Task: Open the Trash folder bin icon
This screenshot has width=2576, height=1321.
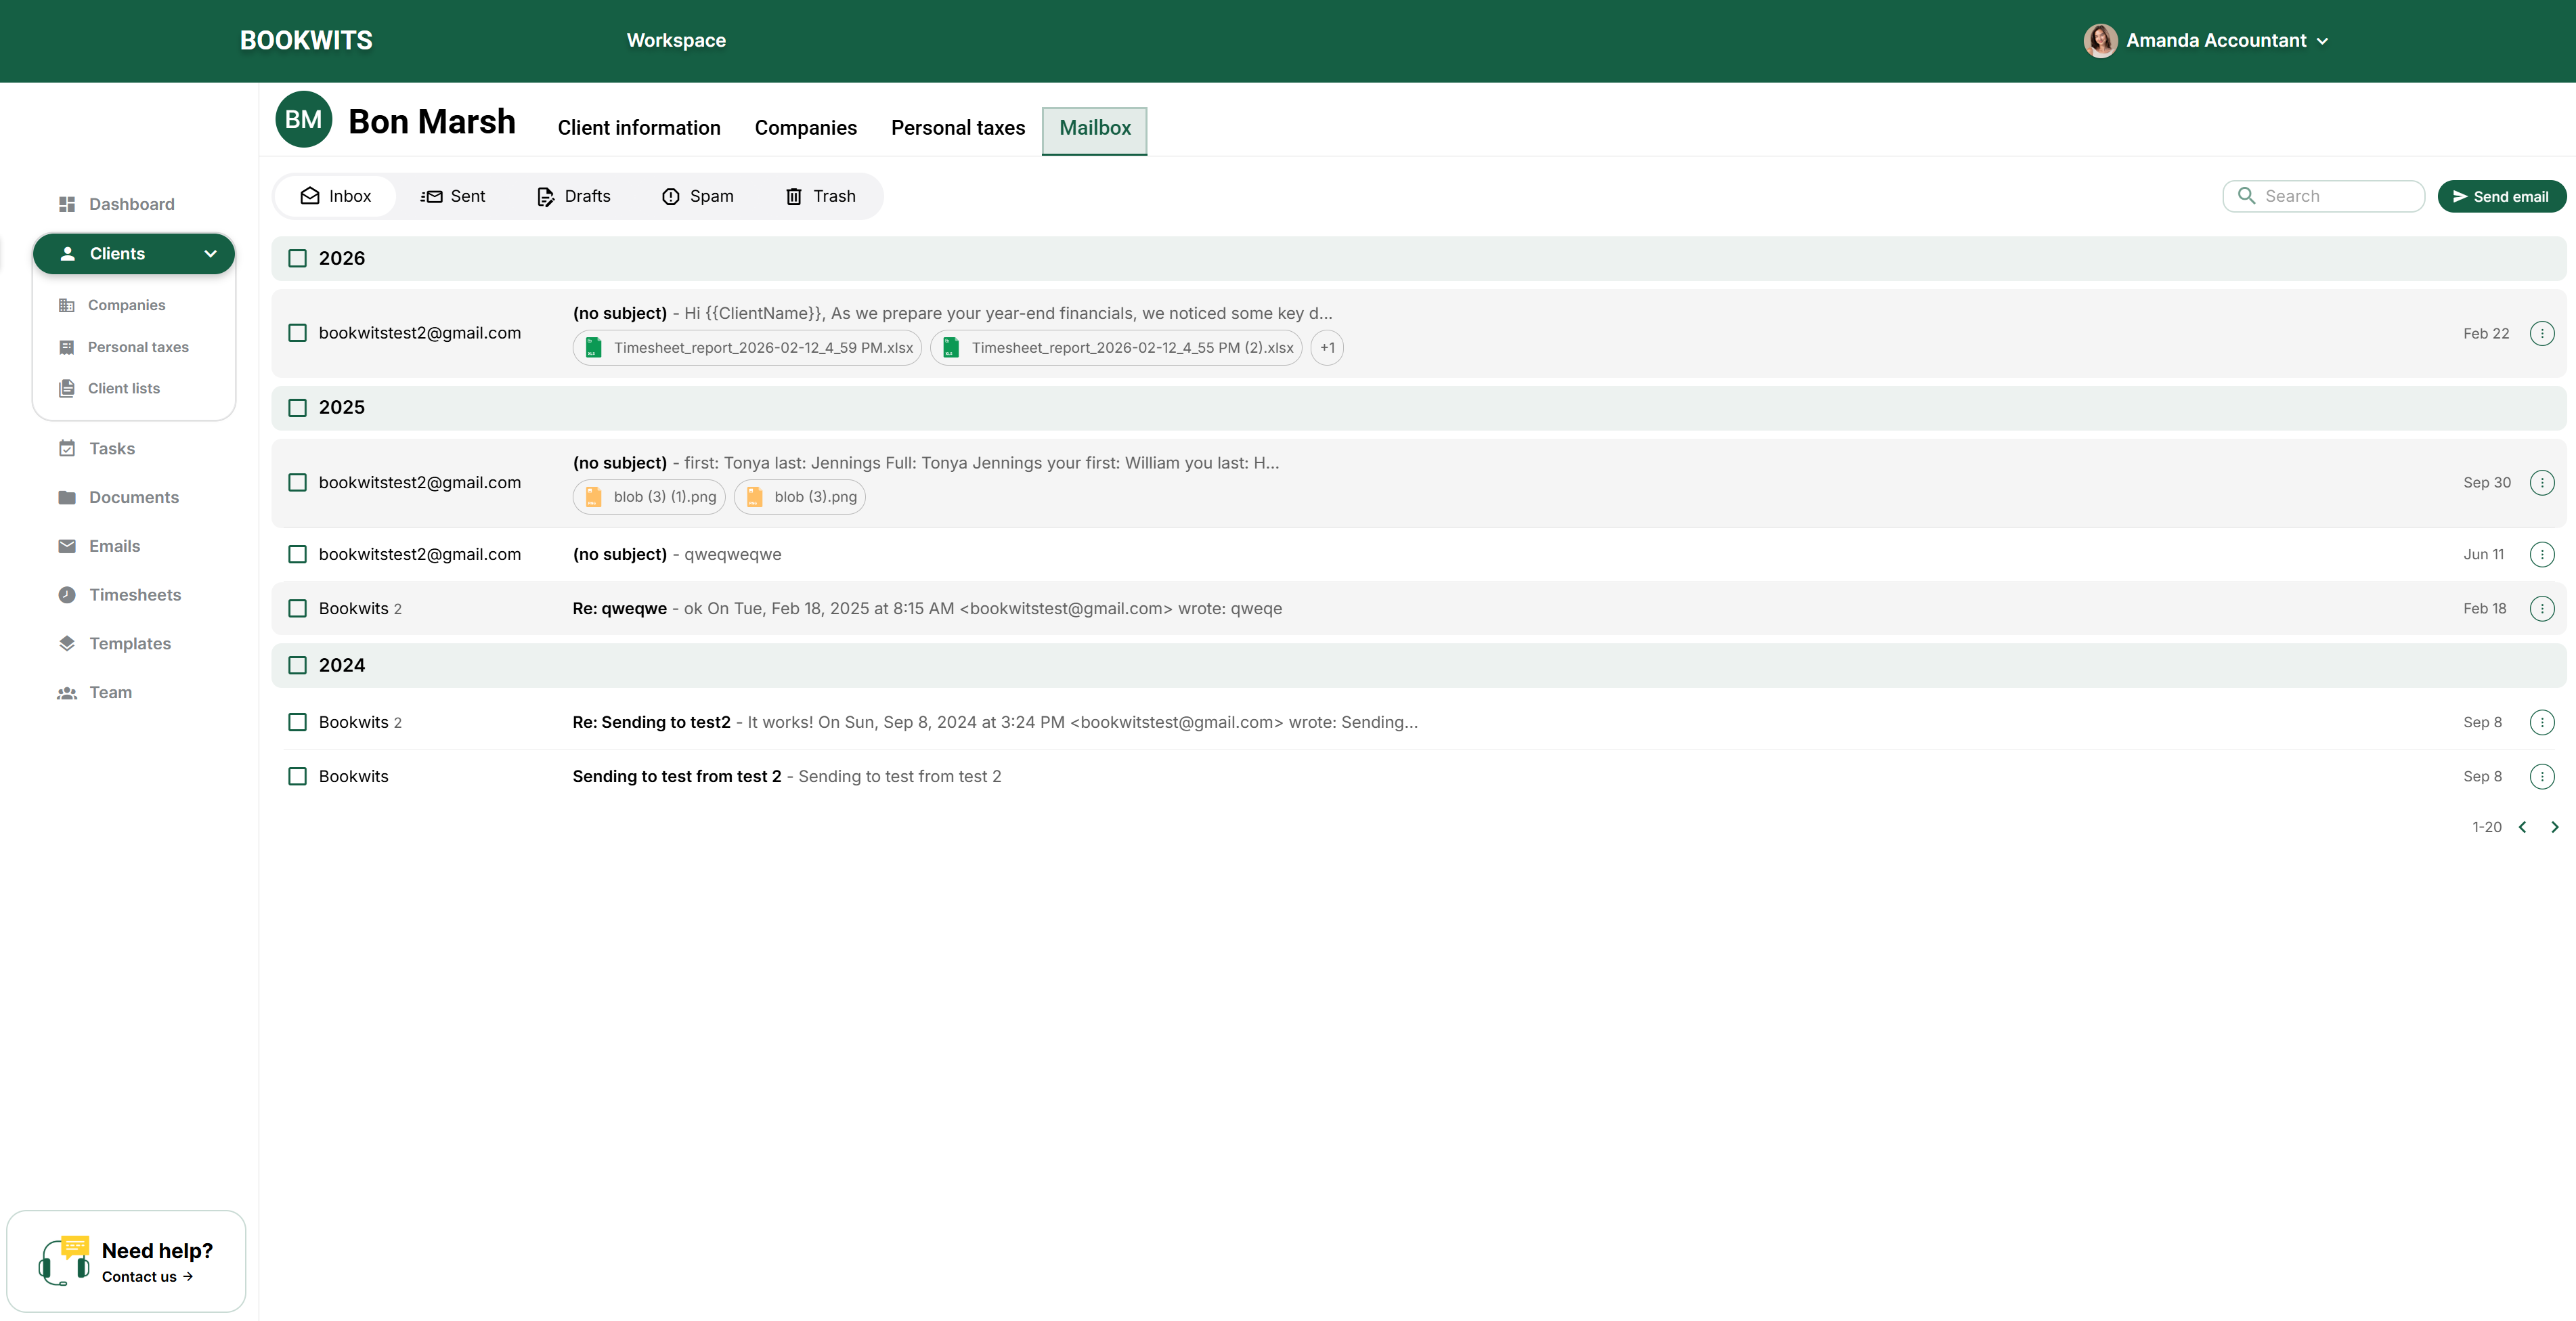Action: pyautogui.click(x=793, y=197)
